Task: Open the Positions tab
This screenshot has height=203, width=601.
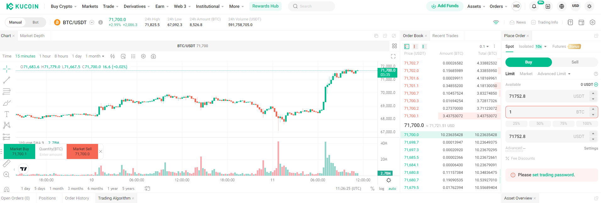Action: point(47,198)
